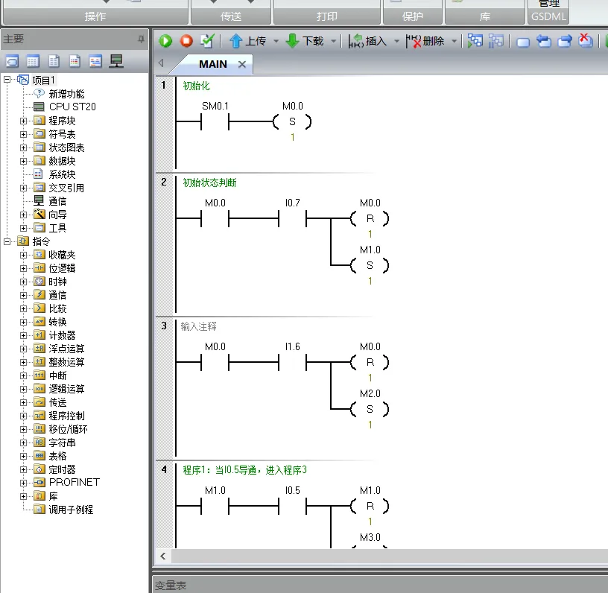608x593 pixels.
Task: Click the 删除 delete toolbar button
Action: pos(425,41)
